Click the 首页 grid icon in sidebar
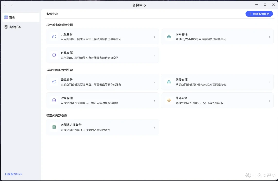This screenshot has height=181, width=278. point(6,17)
